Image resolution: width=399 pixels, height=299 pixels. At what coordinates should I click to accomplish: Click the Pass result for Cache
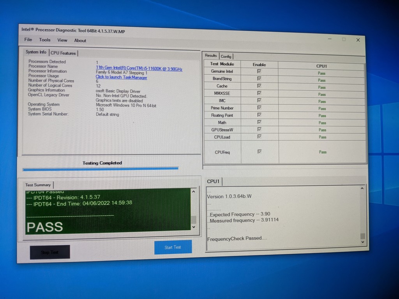[x=321, y=88]
